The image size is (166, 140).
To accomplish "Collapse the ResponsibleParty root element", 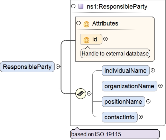I will click(x=58, y=67).
